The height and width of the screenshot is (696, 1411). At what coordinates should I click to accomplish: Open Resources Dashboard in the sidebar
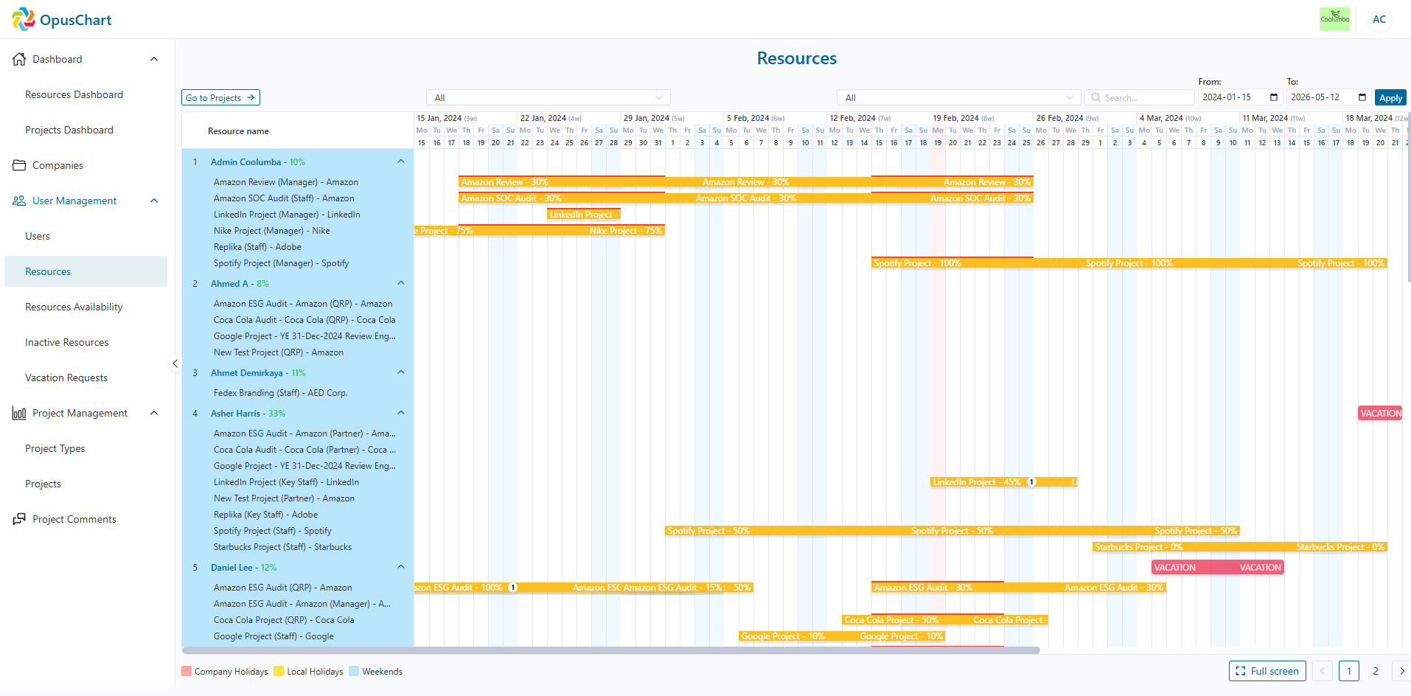coord(74,94)
